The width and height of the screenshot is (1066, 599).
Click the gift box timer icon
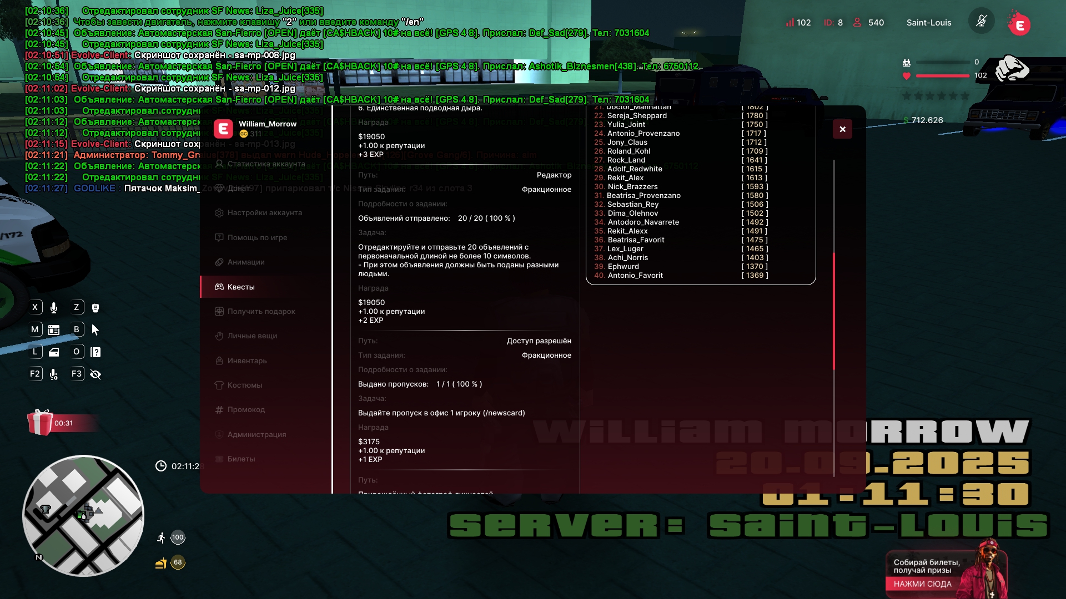pyautogui.click(x=40, y=423)
